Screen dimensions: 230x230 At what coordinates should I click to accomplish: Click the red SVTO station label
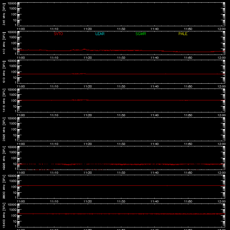pos(58,34)
